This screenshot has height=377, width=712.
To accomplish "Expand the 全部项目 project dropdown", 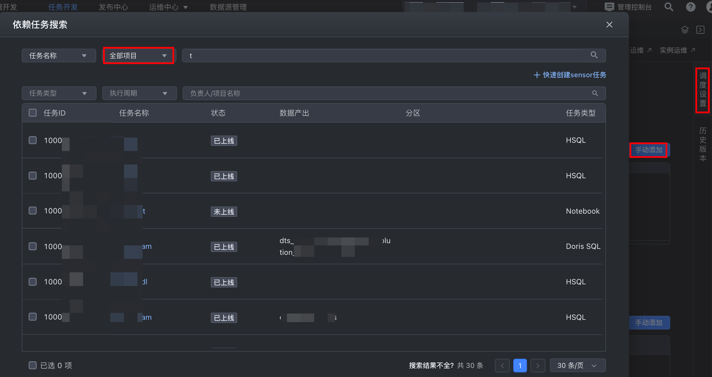I will click(138, 55).
